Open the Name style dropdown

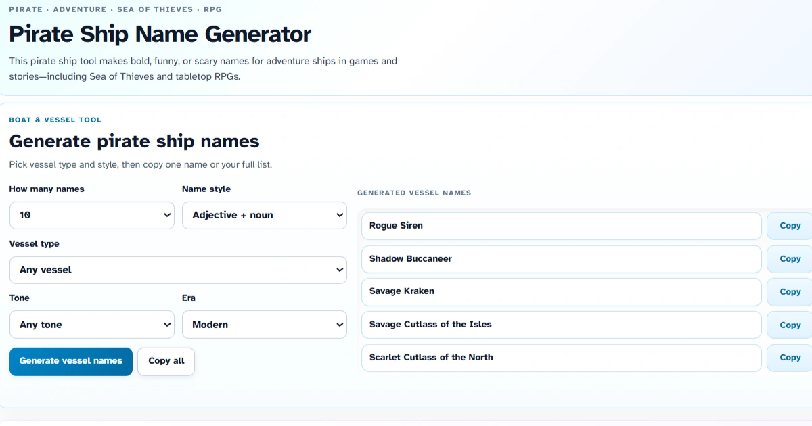265,215
